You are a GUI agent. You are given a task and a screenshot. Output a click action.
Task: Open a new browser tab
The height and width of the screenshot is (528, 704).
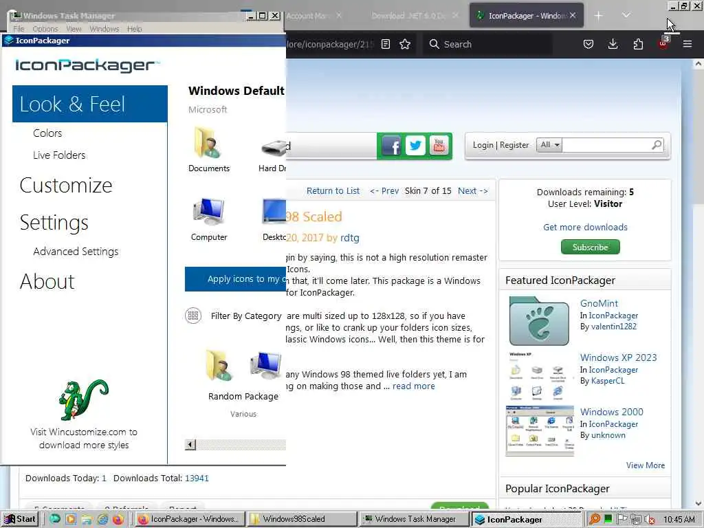coord(599,16)
